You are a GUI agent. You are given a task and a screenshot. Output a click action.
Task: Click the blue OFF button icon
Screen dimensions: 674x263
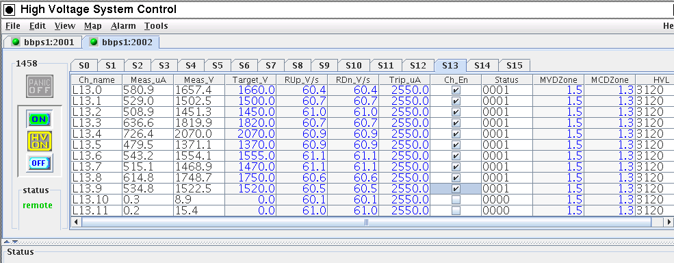(x=40, y=163)
